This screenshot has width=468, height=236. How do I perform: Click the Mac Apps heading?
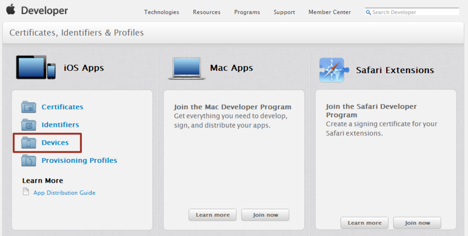click(232, 68)
